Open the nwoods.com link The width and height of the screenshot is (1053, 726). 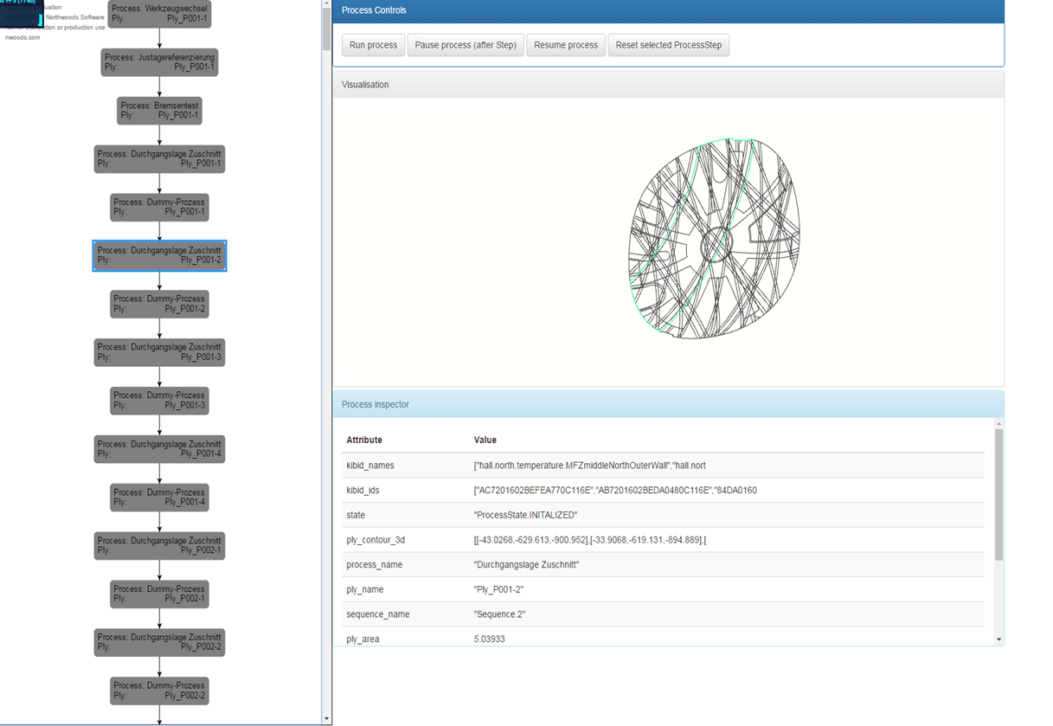coord(22,37)
